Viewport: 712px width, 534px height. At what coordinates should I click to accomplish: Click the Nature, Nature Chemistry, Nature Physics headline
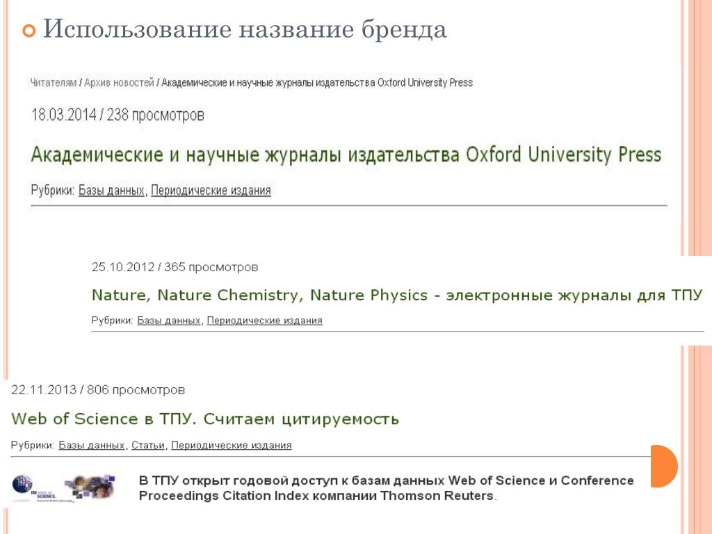click(397, 295)
